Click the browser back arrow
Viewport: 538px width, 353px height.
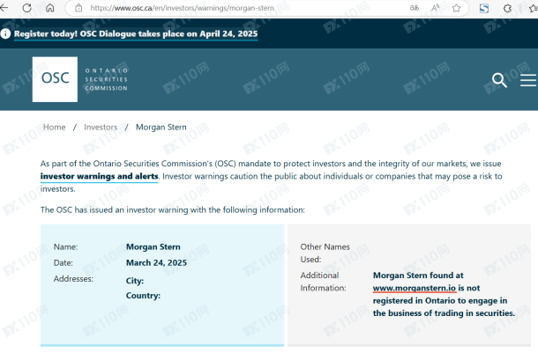pos(4,8)
